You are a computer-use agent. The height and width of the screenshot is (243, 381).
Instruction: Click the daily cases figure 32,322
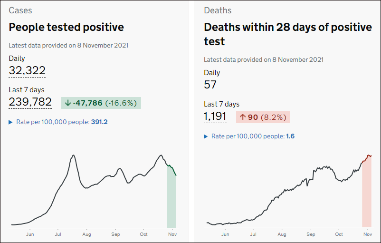[27, 71]
